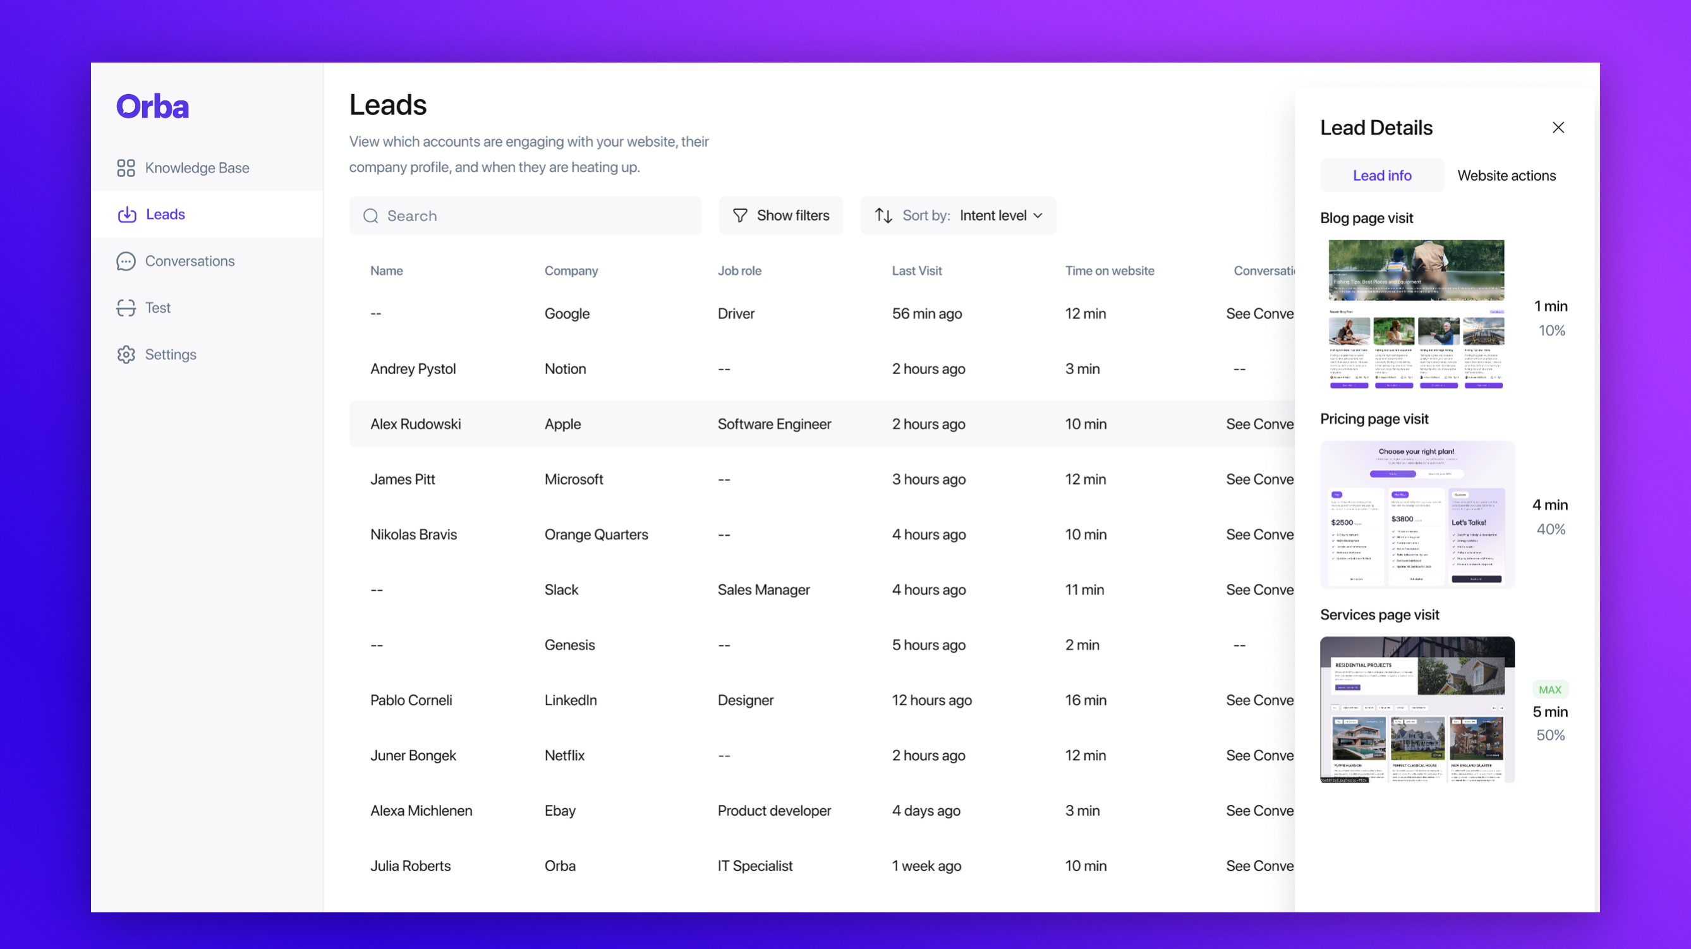The width and height of the screenshot is (1691, 949).
Task: Sort by Time on website column header
Action: pos(1110,270)
